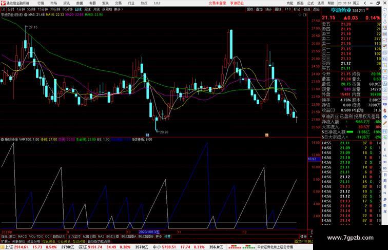Click the back arrow icon near clock

click(365, 3)
